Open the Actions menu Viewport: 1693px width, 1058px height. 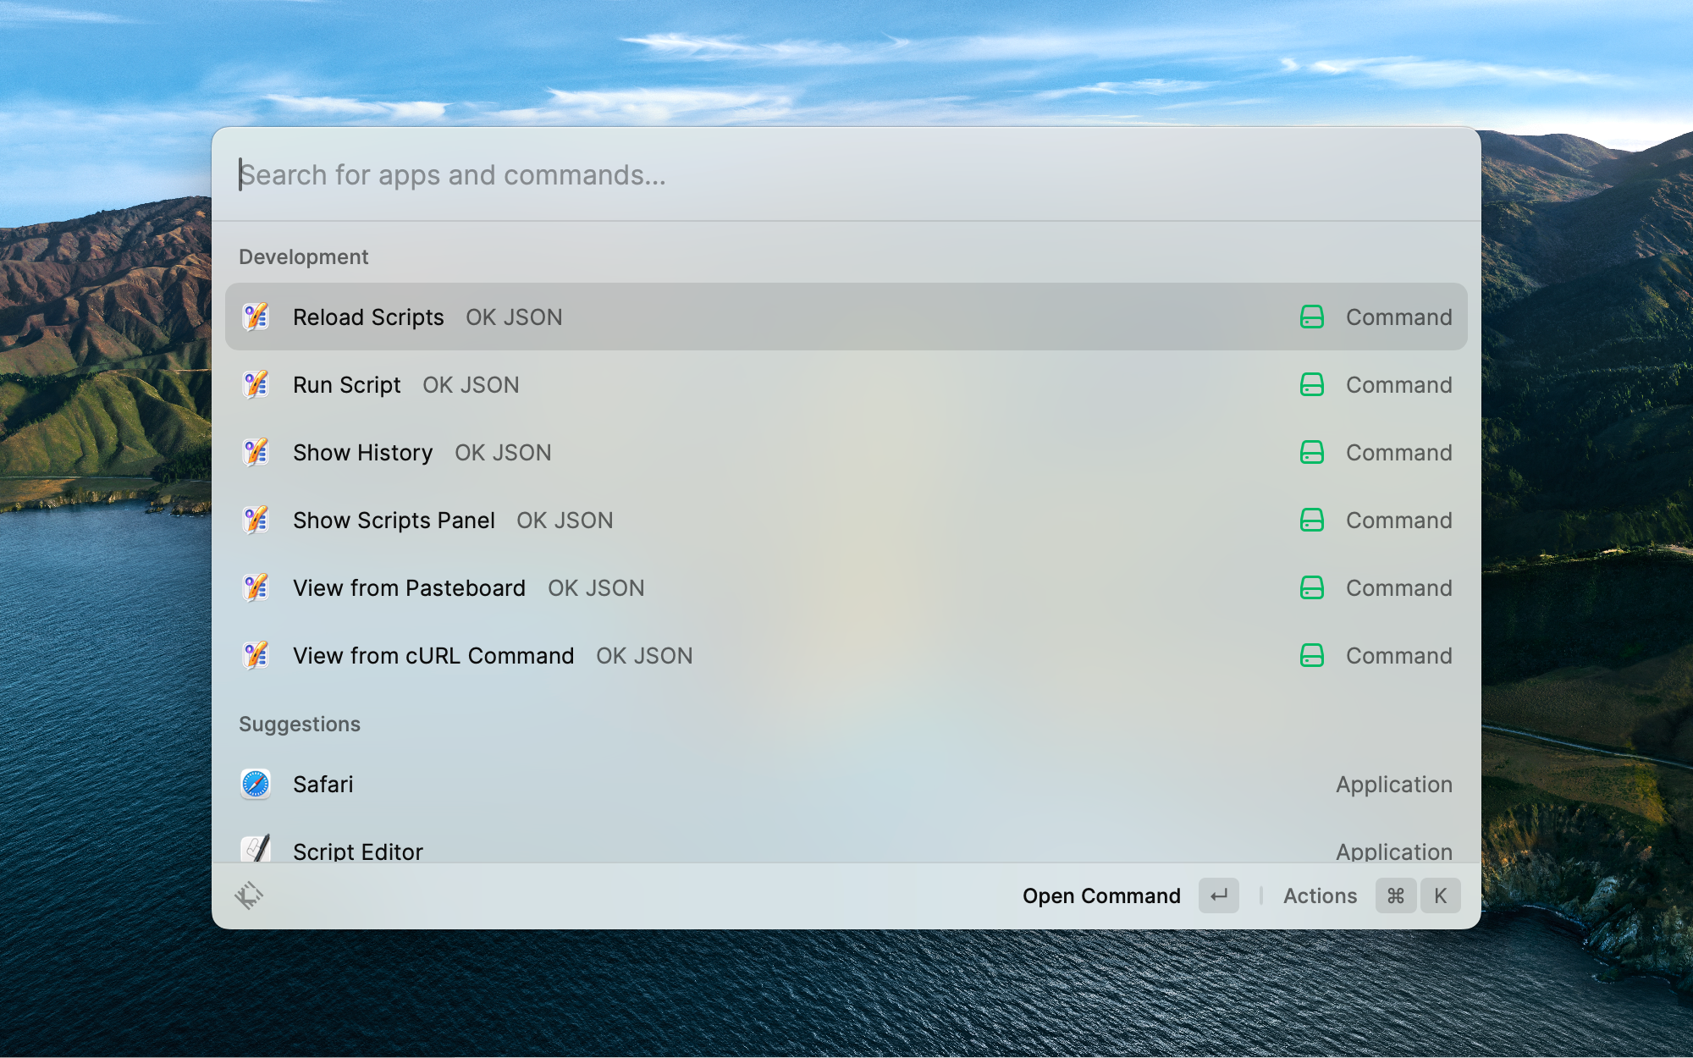(1320, 895)
